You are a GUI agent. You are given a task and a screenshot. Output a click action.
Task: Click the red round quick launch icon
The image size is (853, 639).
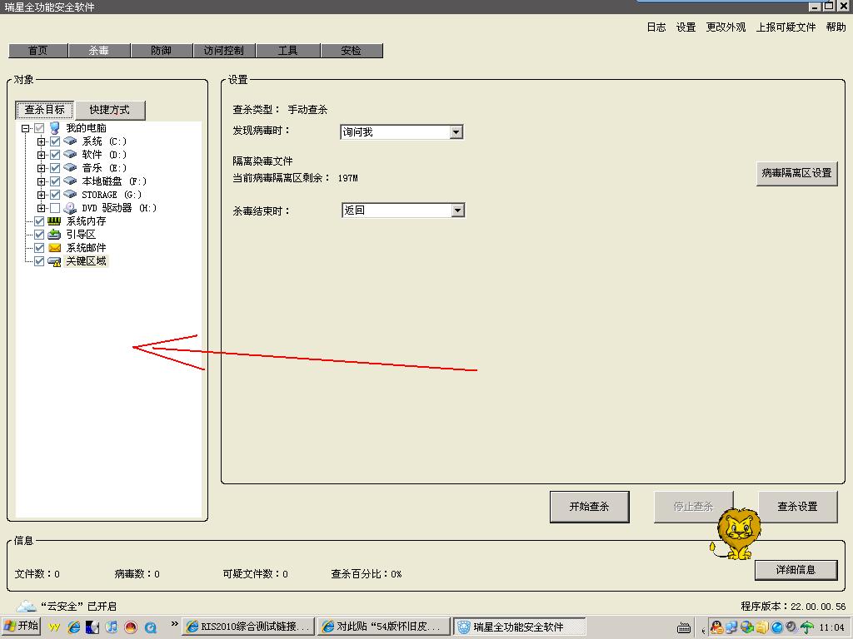131,627
